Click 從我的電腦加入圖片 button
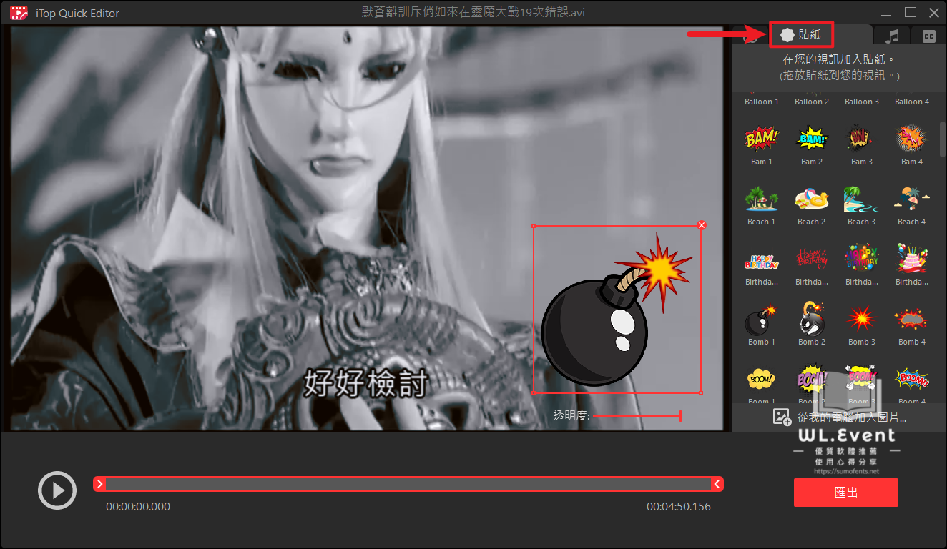Screen dimensions: 947x549 click(x=840, y=417)
